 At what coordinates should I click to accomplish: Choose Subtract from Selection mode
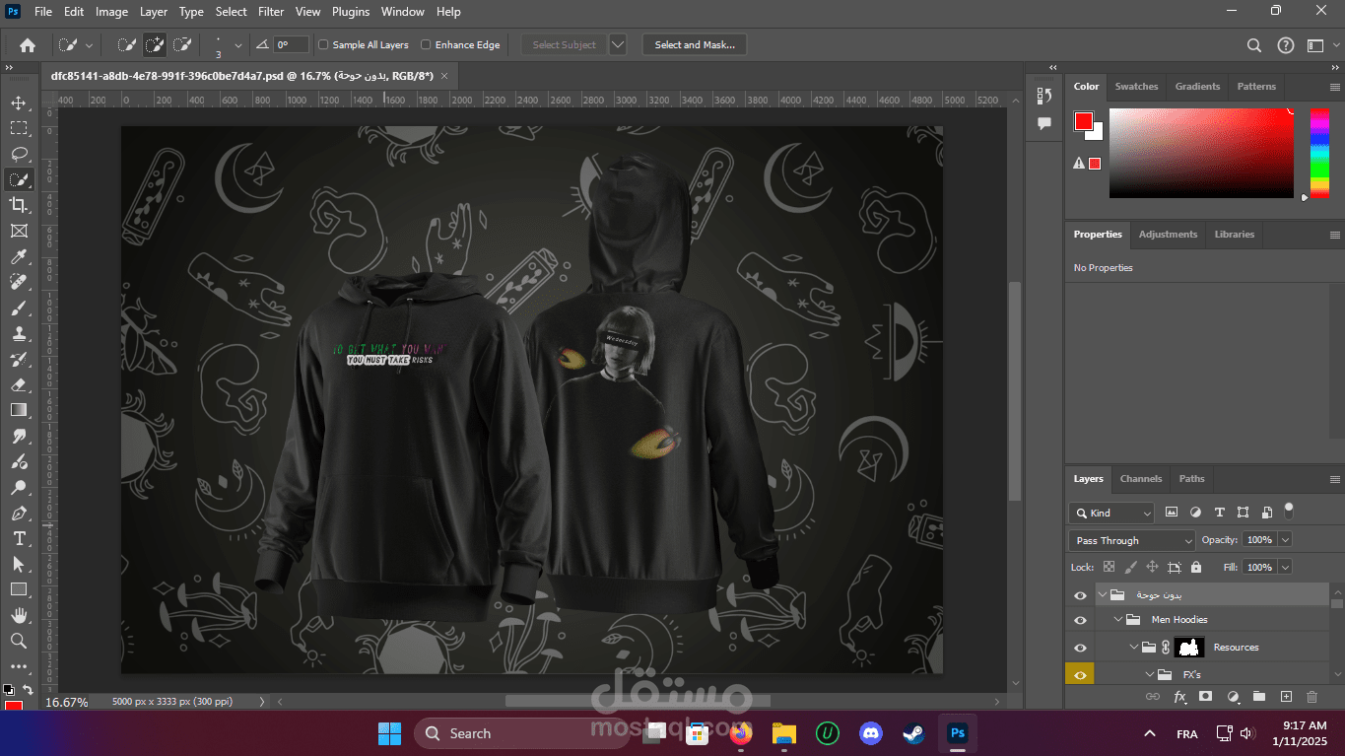(x=182, y=44)
